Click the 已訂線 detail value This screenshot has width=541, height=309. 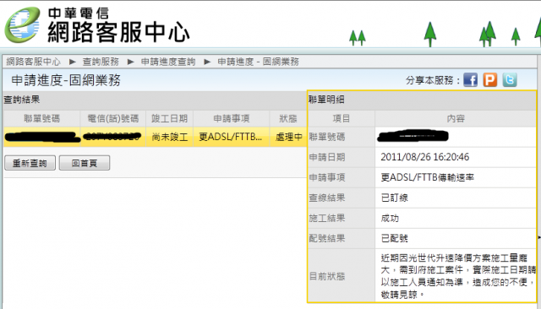coord(395,198)
